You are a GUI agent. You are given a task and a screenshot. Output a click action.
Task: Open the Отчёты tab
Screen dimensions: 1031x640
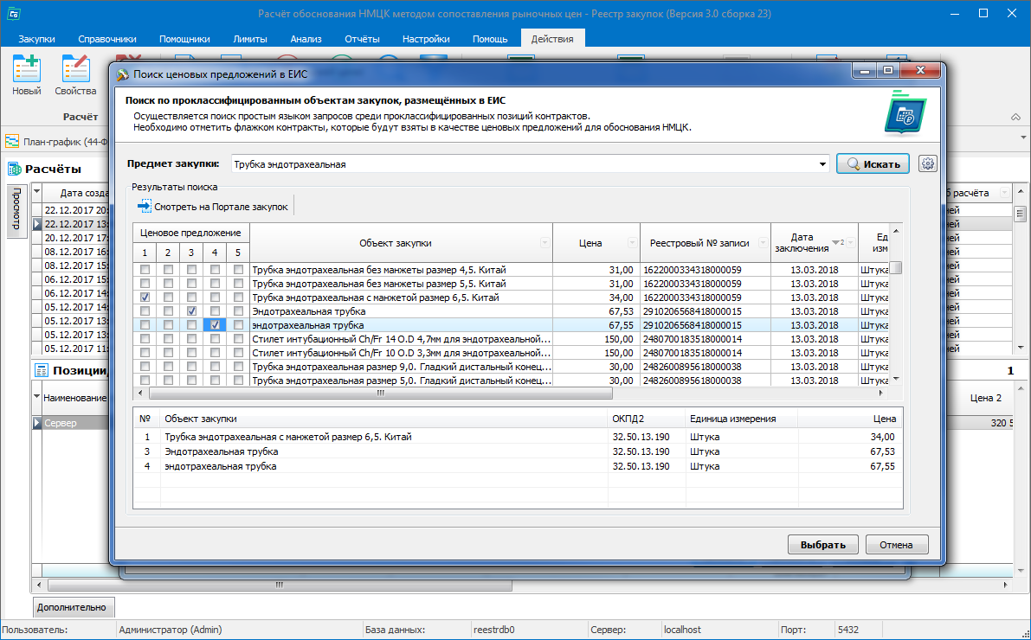click(x=363, y=39)
